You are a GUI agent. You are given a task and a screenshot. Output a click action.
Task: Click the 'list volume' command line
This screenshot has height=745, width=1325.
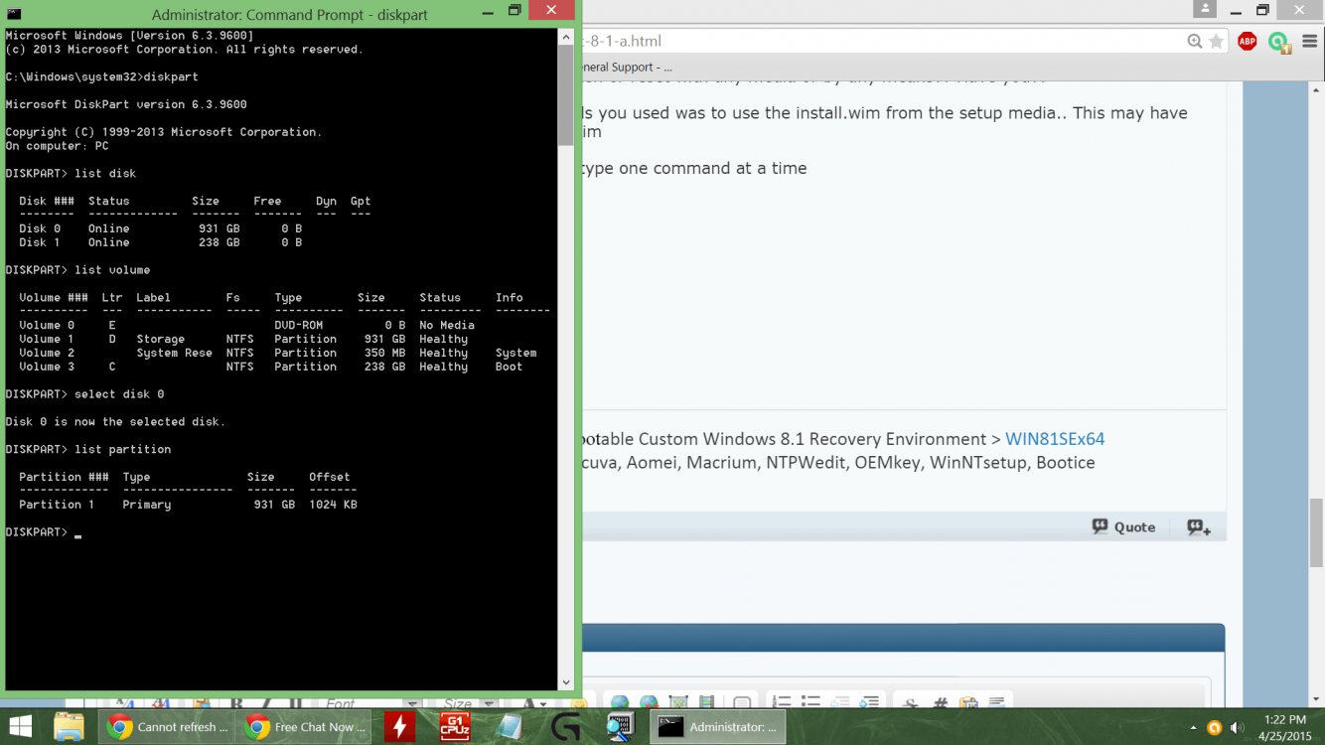(77, 270)
